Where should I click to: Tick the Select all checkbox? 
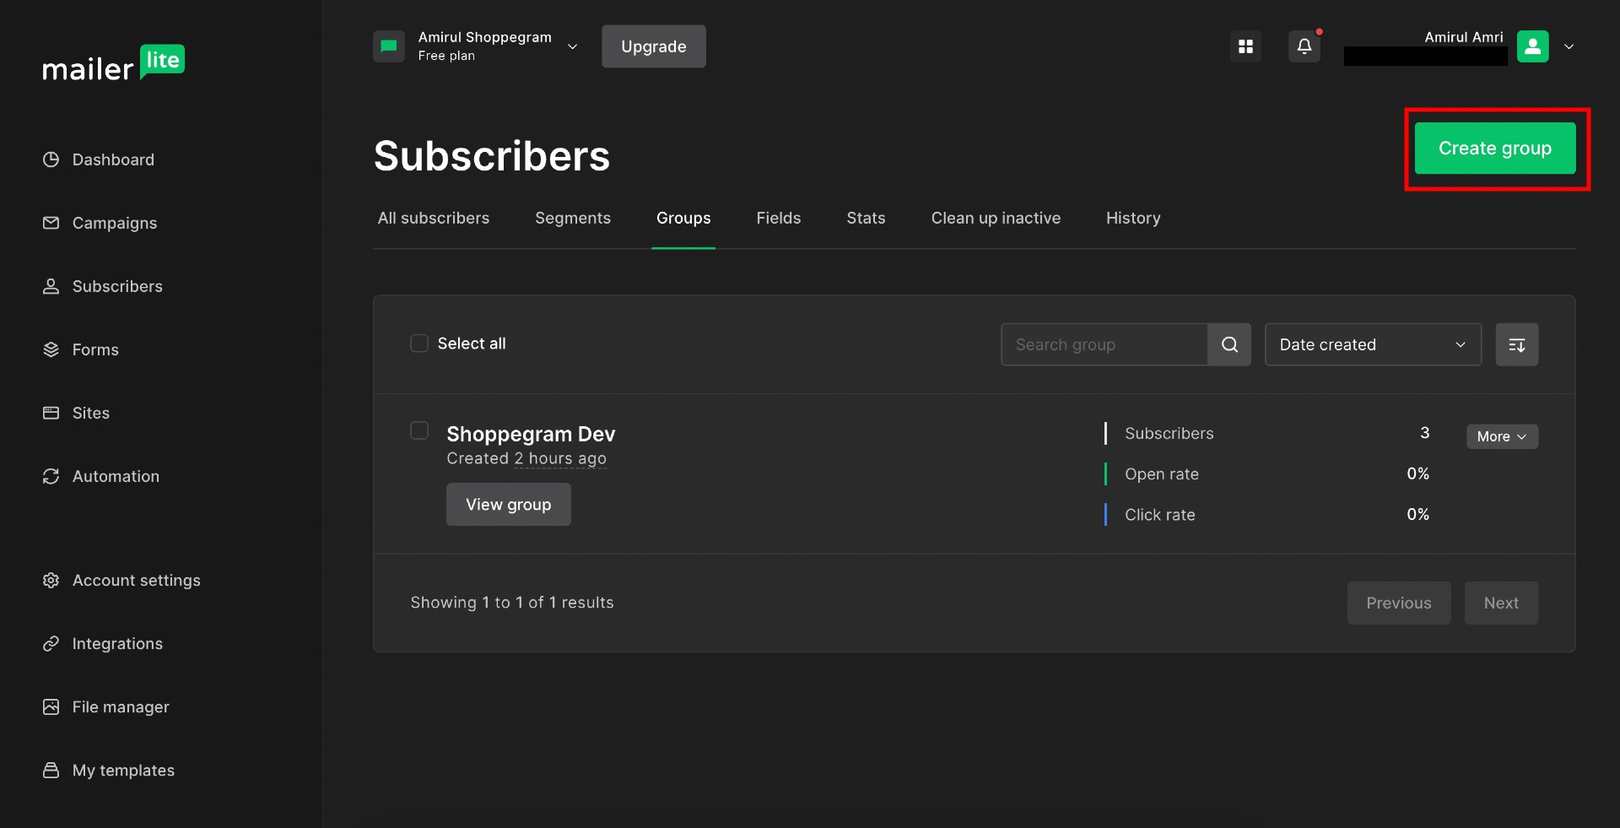419,344
